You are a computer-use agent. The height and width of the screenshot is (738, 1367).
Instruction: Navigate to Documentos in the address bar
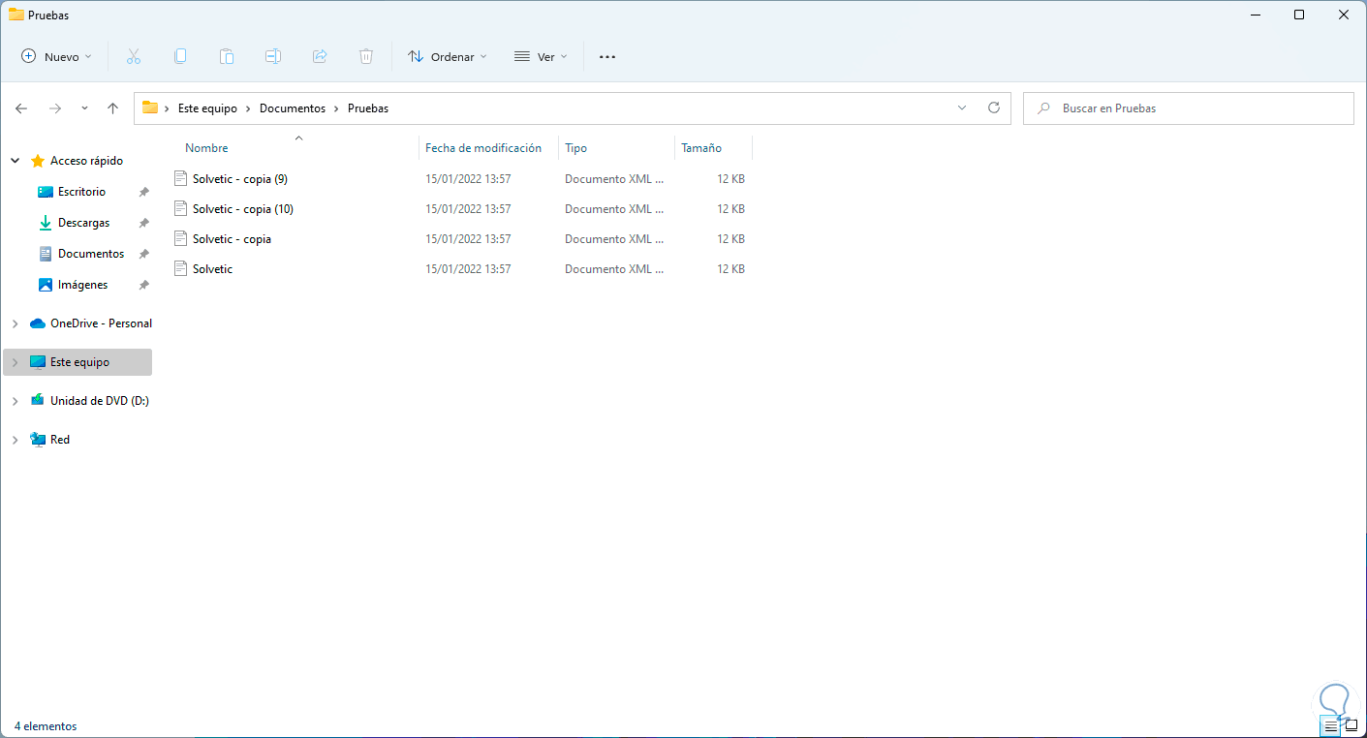[292, 108]
